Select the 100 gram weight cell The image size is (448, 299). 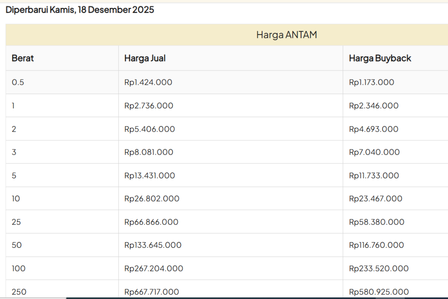click(x=18, y=268)
